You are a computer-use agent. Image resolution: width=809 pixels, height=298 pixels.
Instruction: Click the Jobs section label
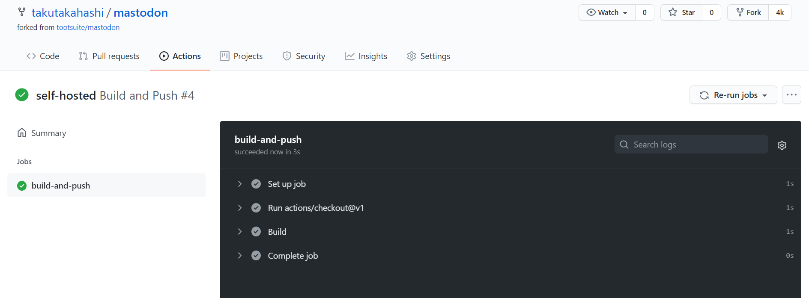click(24, 162)
